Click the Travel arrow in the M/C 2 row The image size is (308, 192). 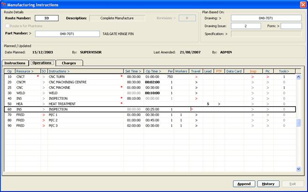click(196, 120)
